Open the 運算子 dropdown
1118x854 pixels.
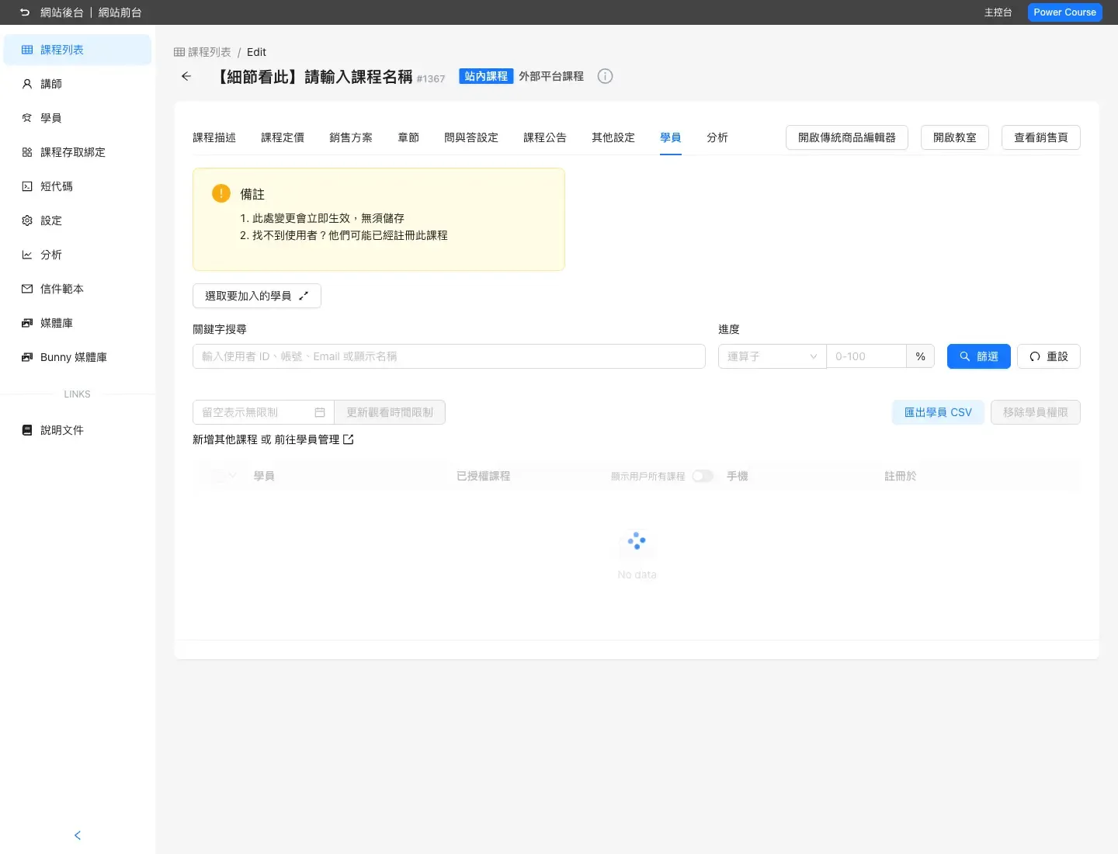pyautogui.click(x=772, y=356)
